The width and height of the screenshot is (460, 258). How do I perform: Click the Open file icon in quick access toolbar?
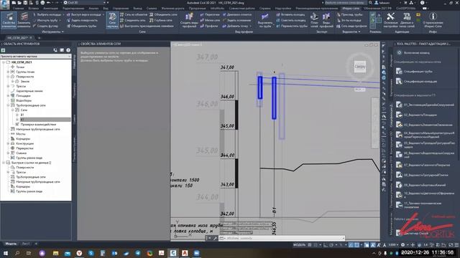pyautogui.click(x=19, y=3)
